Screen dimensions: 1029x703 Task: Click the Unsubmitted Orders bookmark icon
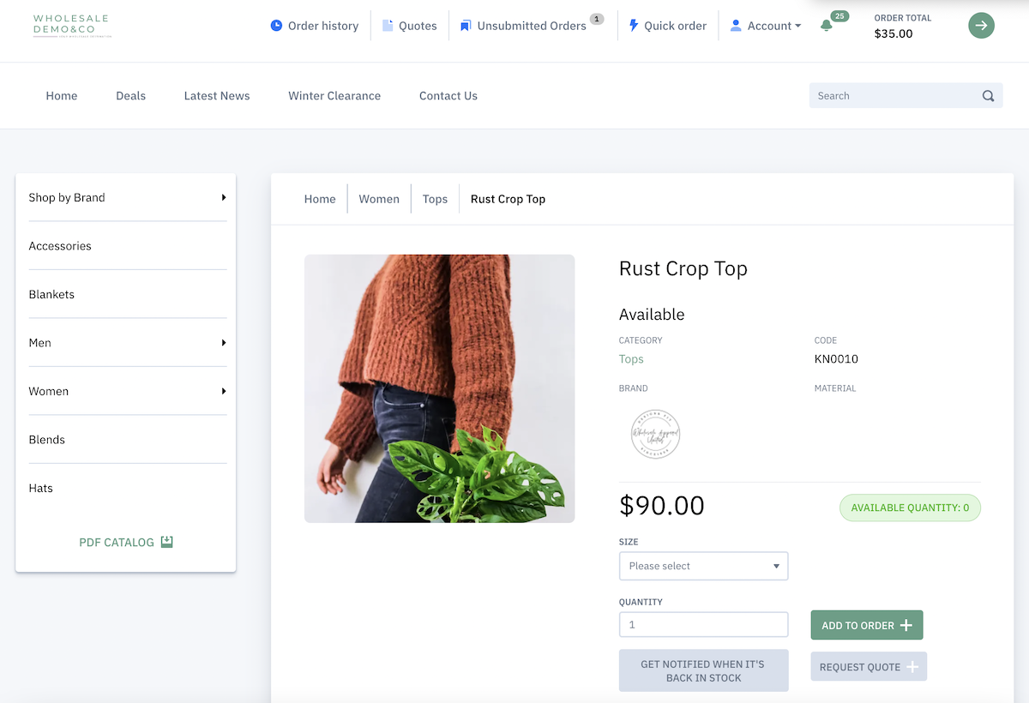click(x=466, y=26)
